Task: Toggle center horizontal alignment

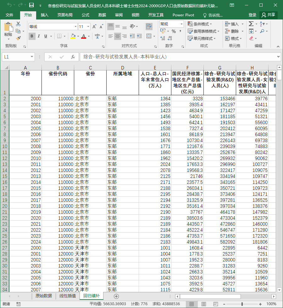Action: click(118, 36)
